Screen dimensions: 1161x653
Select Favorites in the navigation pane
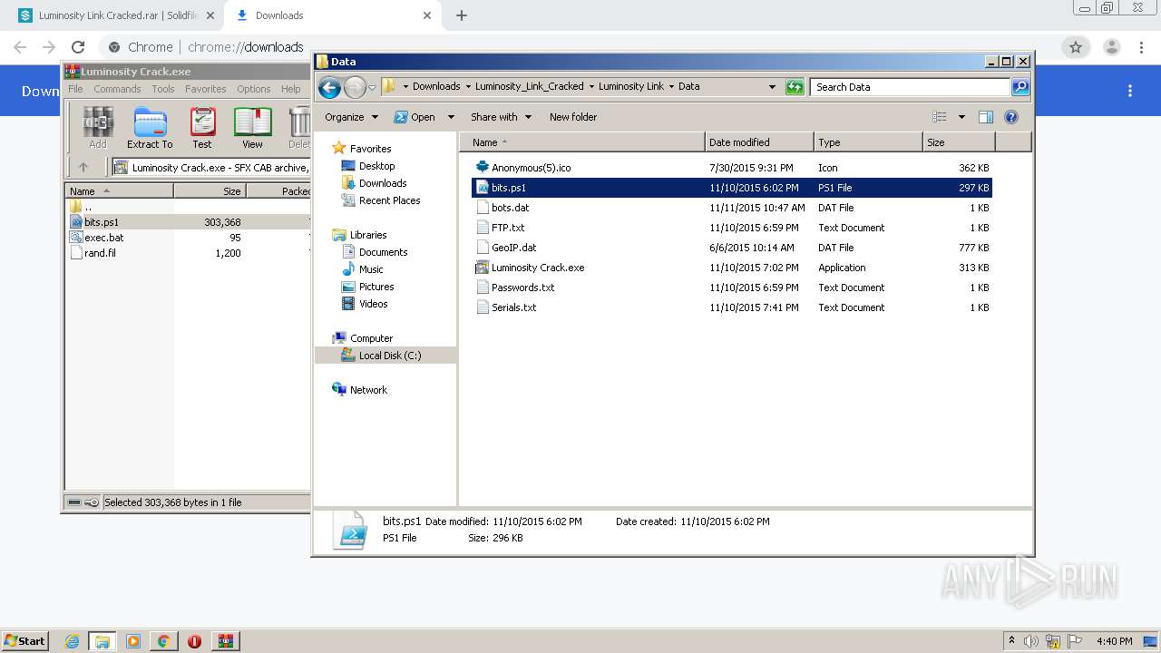click(362, 149)
